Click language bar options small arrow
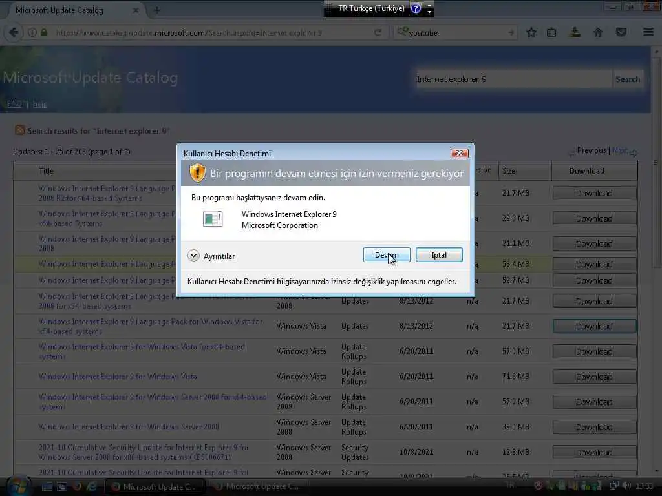Viewport: 662px width, 496px height. (x=429, y=12)
